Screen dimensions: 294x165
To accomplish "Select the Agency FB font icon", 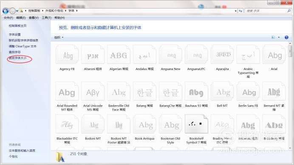I will tap(67, 54).
